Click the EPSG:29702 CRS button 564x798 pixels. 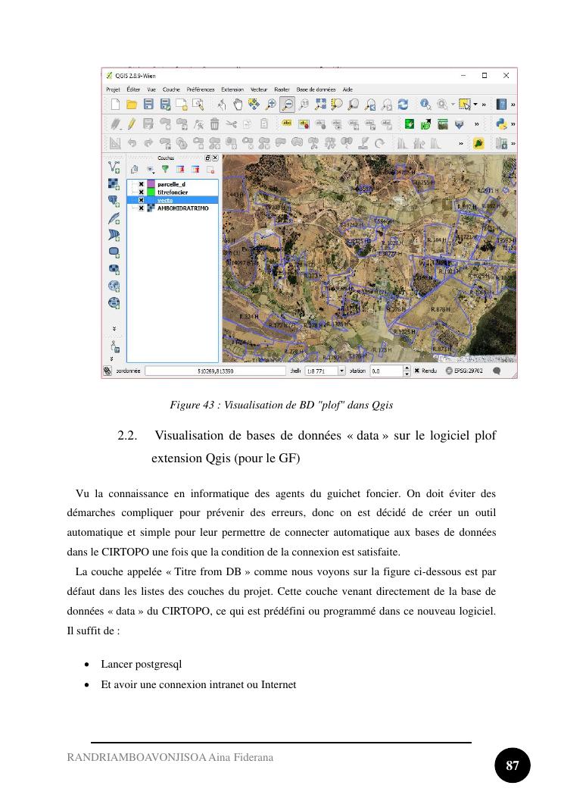click(x=467, y=371)
